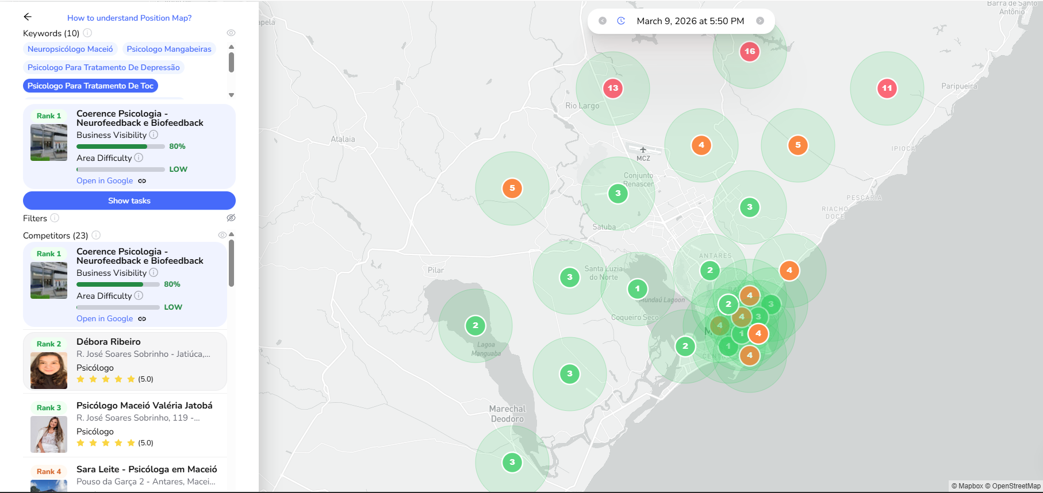Click green rank 1 marker near Santa Luzia do Norte
1043x493 pixels.
(x=638, y=289)
